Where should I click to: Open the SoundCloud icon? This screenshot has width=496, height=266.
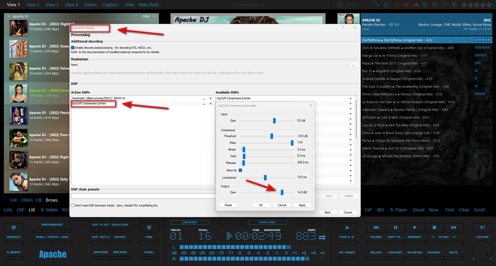415,5
